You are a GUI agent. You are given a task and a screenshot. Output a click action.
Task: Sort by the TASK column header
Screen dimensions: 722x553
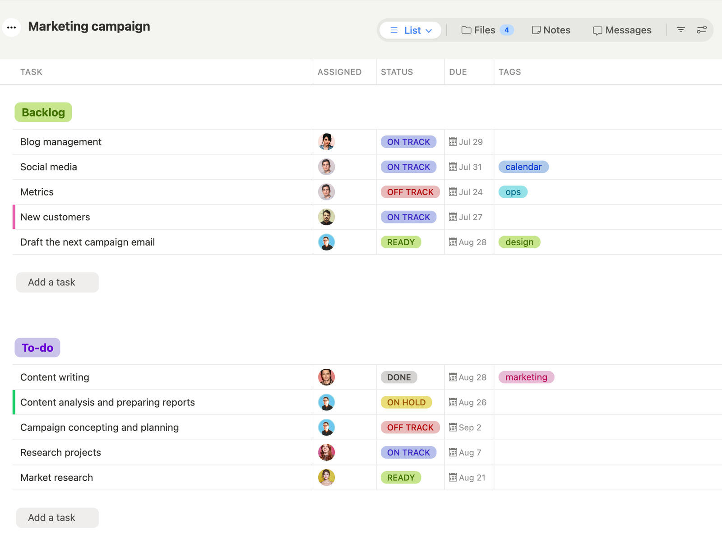[x=31, y=72]
